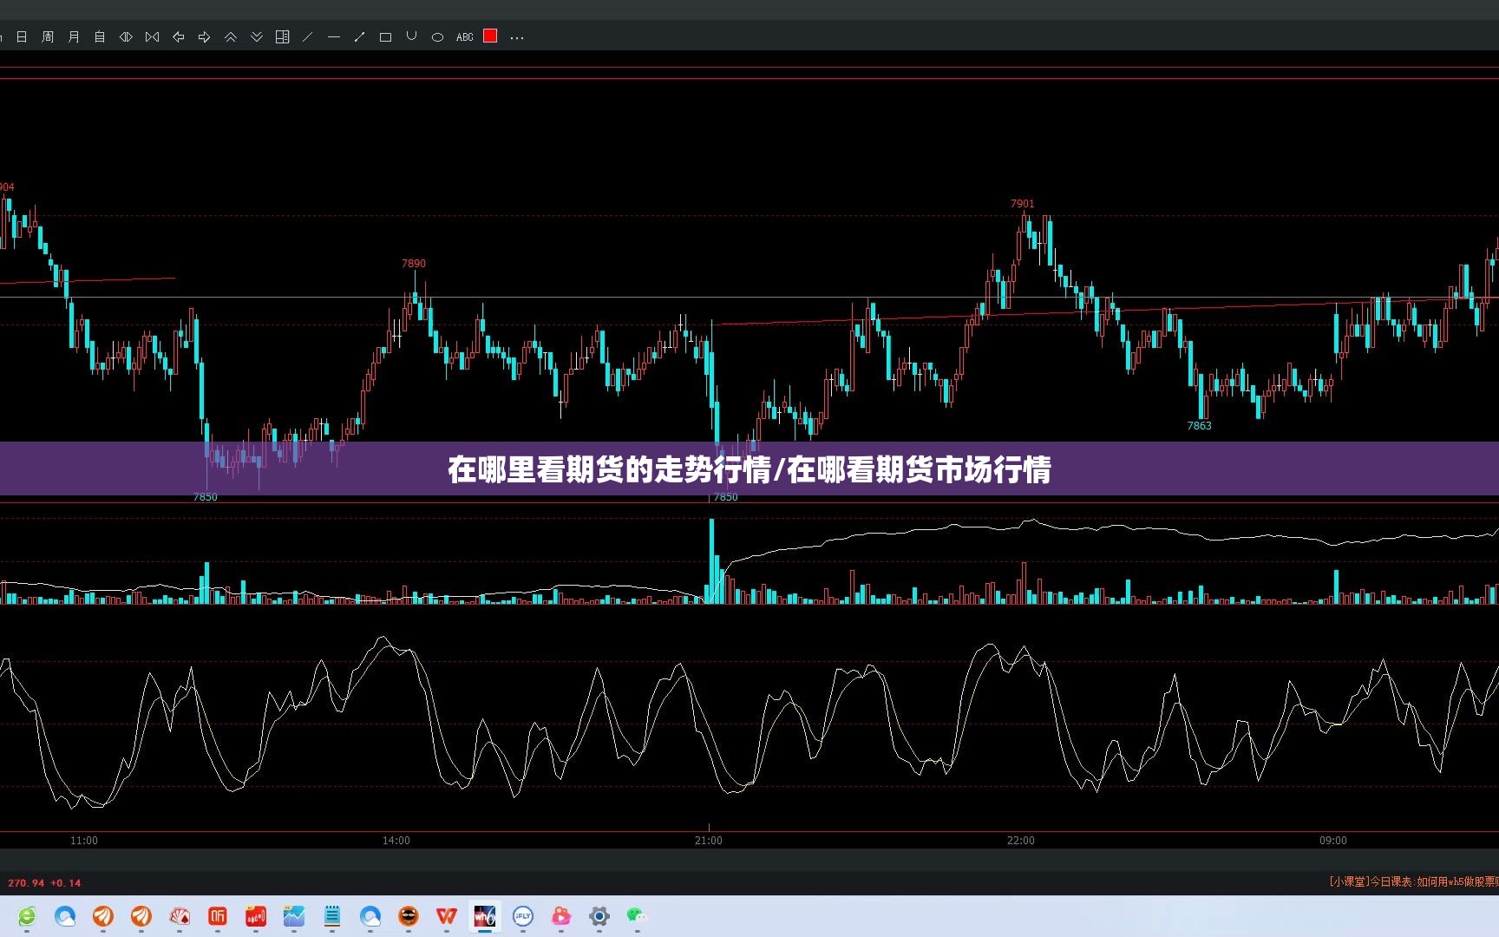Open the WPS Office taskbar icon

pos(447,916)
